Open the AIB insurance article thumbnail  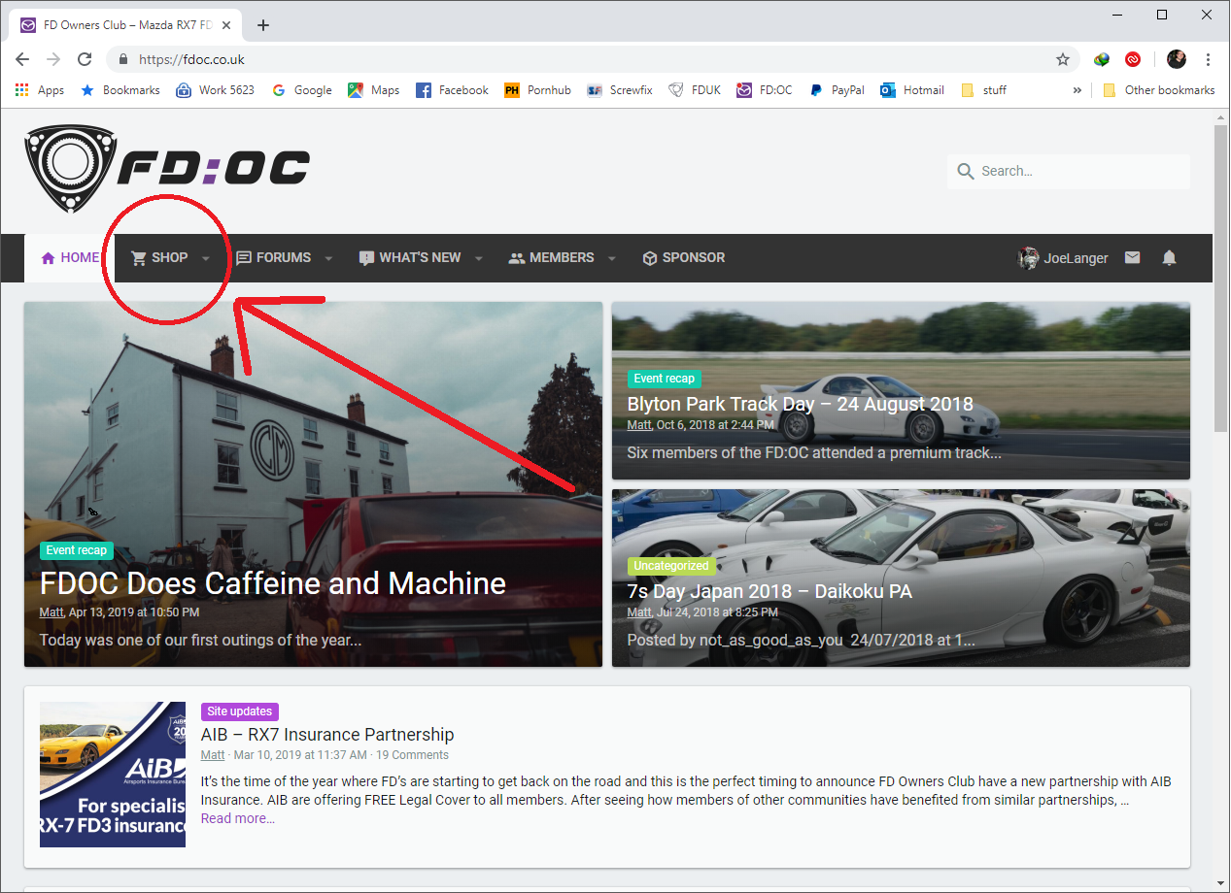113,775
